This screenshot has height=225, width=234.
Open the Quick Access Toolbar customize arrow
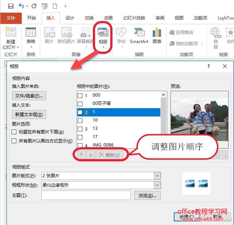(x=65, y=6)
